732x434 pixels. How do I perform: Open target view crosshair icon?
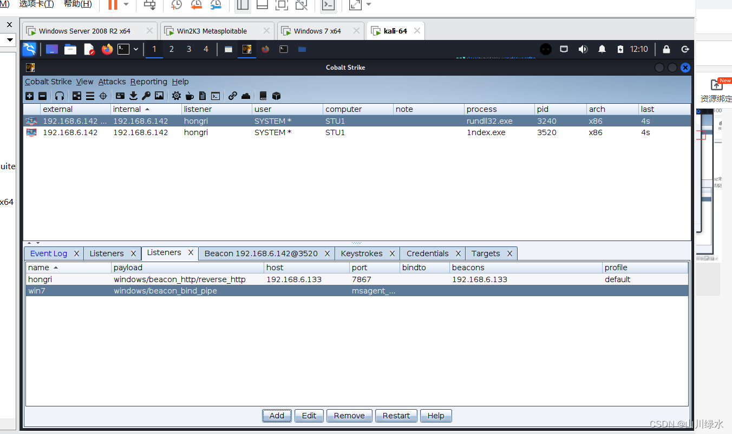point(103,96)
